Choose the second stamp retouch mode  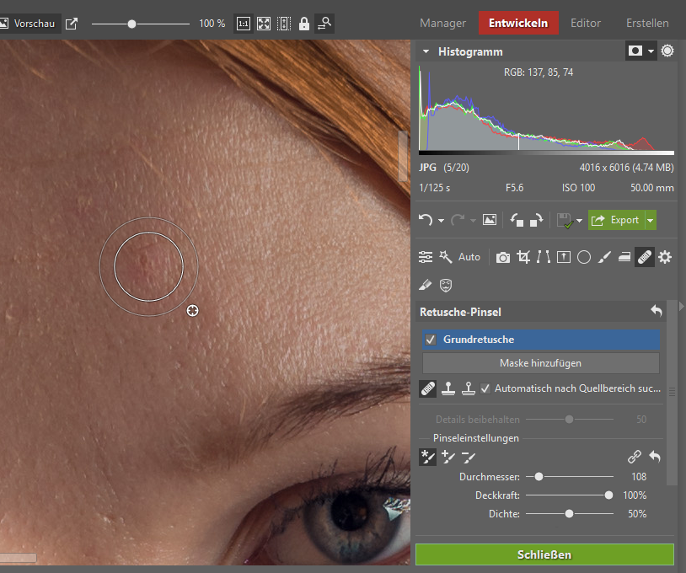[468, 388]
